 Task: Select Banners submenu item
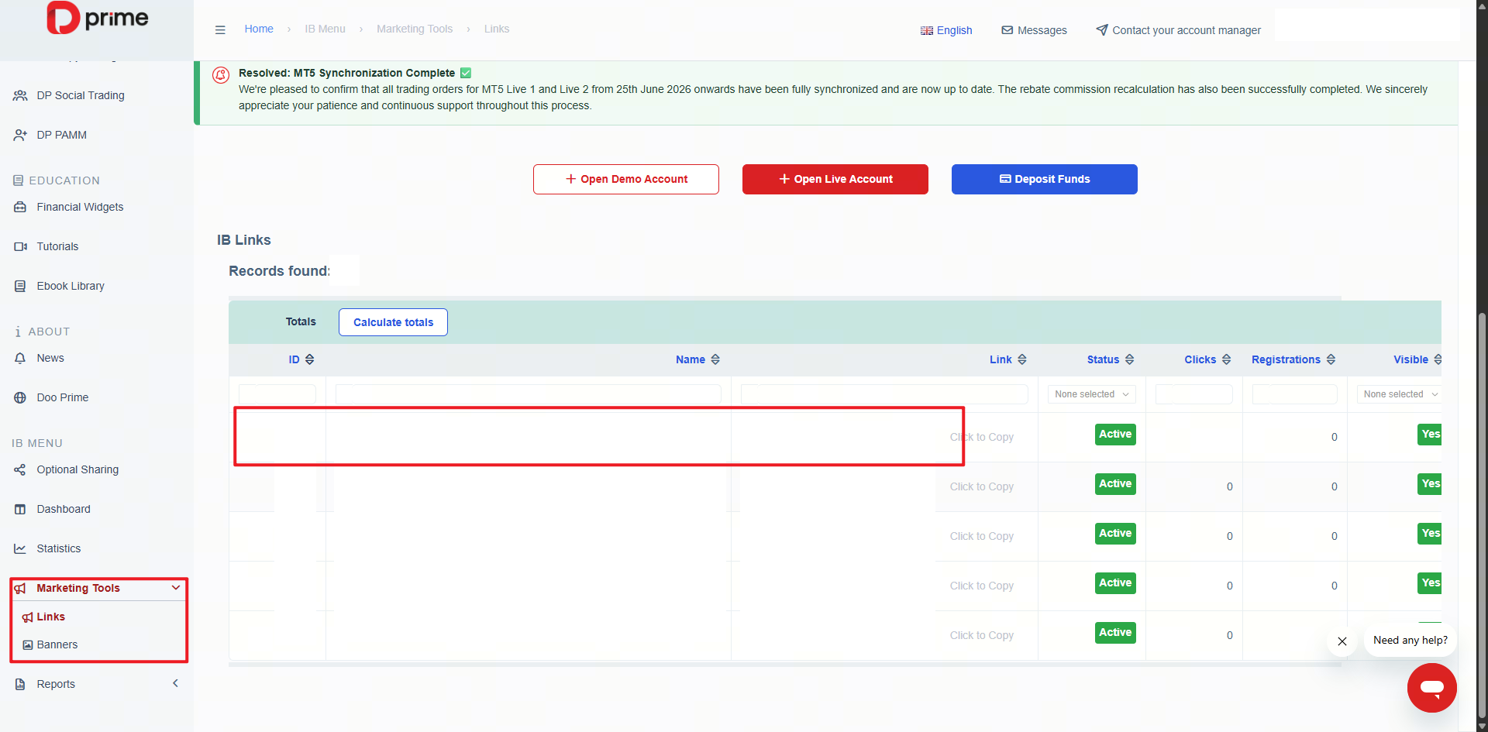[57, 644]
